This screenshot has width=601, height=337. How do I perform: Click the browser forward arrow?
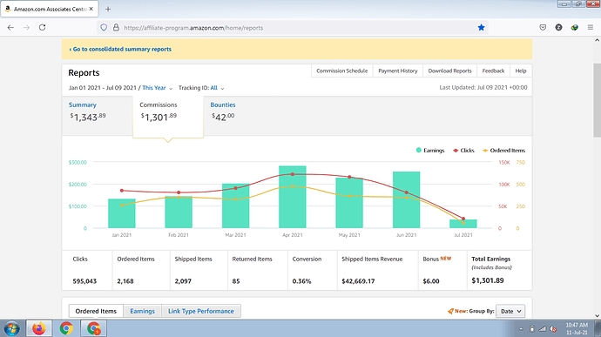(x=26, y=28)
